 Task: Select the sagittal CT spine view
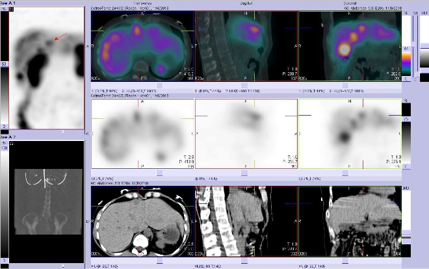246,222
